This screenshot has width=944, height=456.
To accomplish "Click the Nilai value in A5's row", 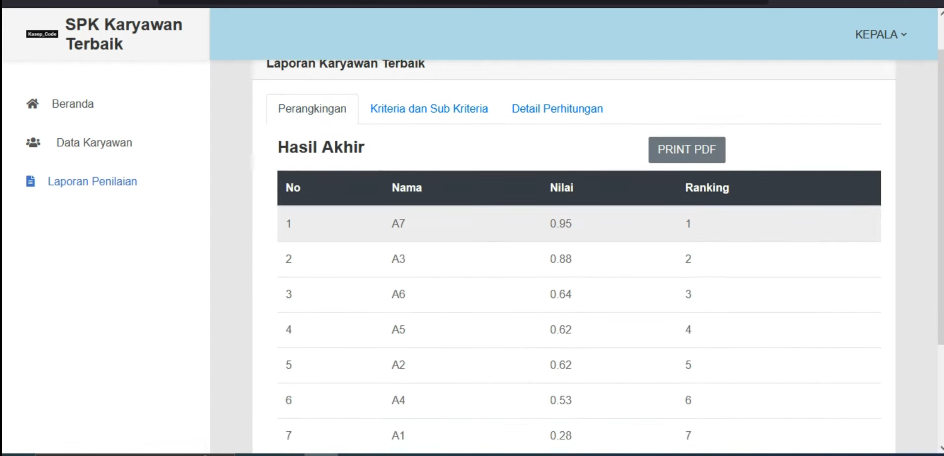I will [x=560, y=329].
